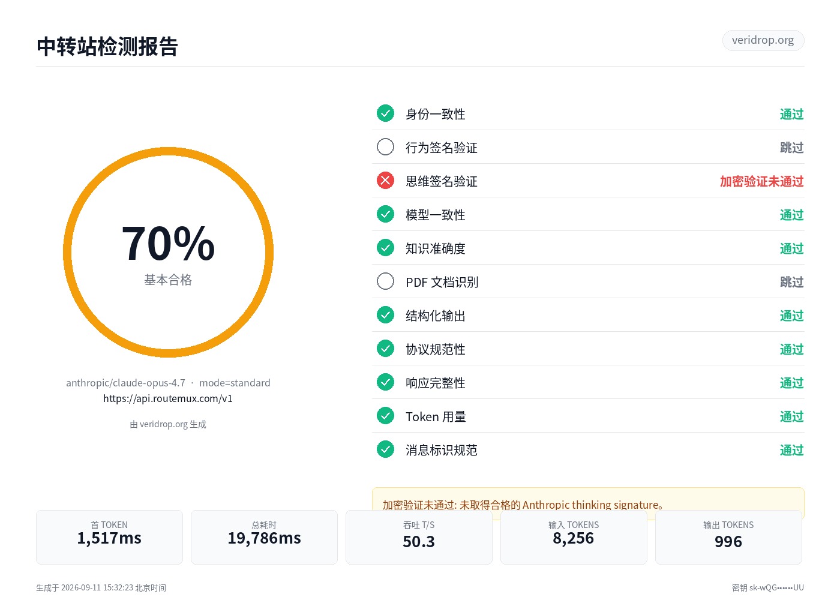840x600 pixels.
Task: Click the green check icon for Token 用量
Action: [x=385, y=416]
